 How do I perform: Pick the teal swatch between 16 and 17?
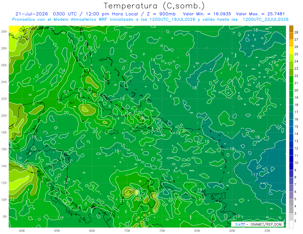[291, 116]
